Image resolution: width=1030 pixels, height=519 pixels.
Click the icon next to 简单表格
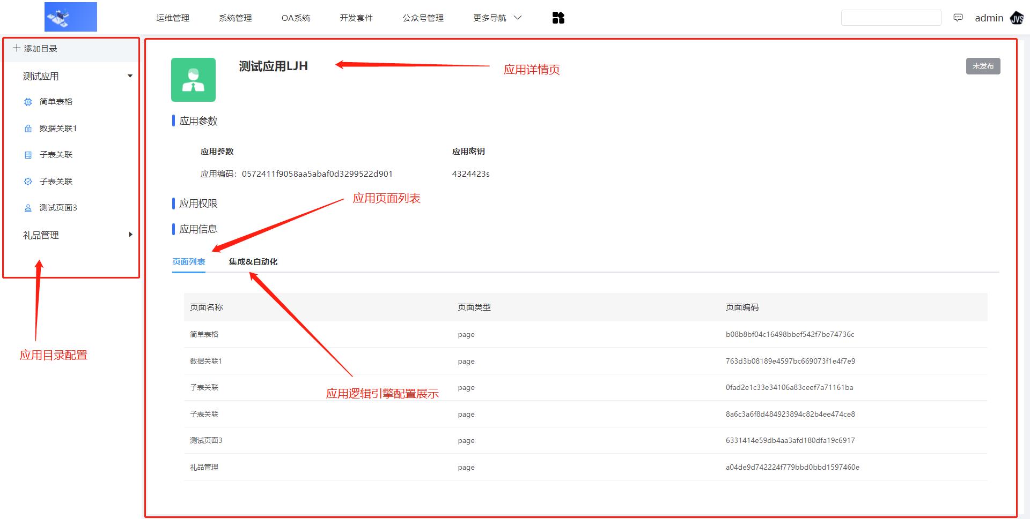click(28, 102)
